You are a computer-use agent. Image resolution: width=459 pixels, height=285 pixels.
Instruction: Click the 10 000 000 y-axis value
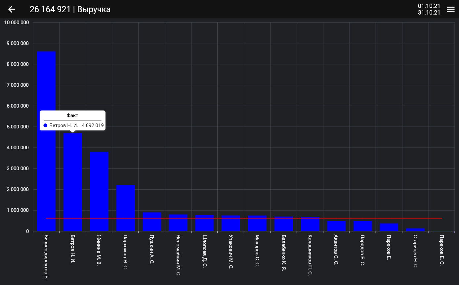click(17, 23)
